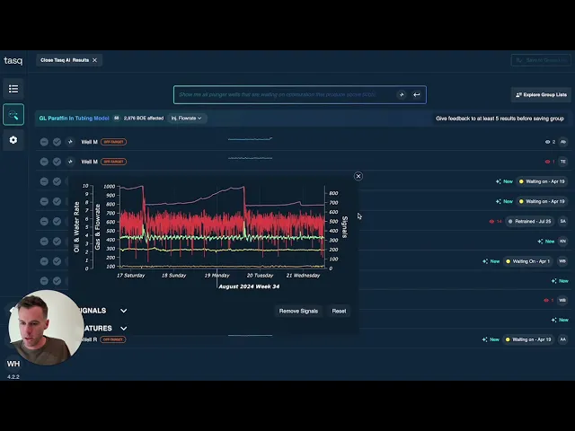
Task: Open the Tasq AI search sidebar icon
Action: coord(13,115)
